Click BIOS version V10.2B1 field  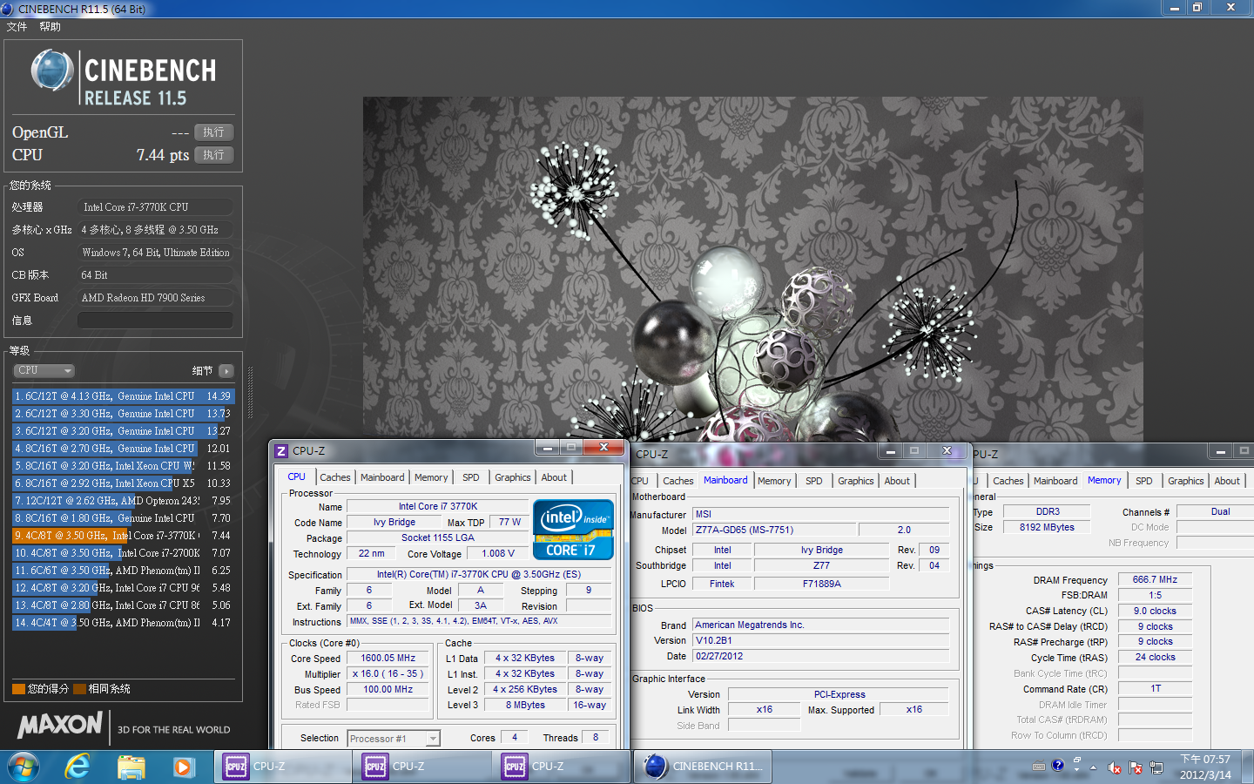(x=820, y=640)
